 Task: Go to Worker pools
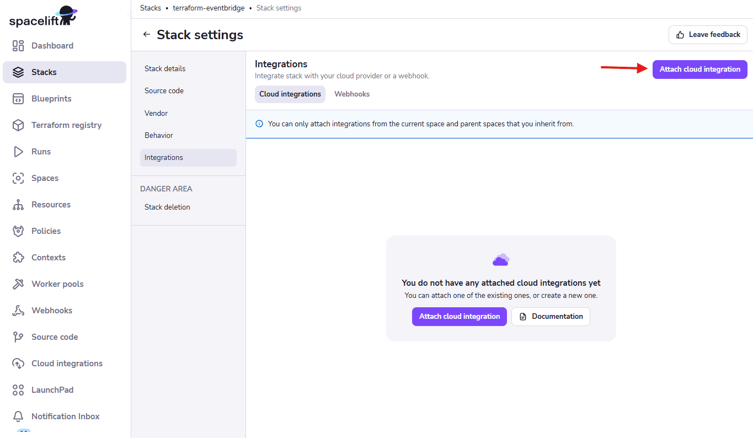[65, 284]
